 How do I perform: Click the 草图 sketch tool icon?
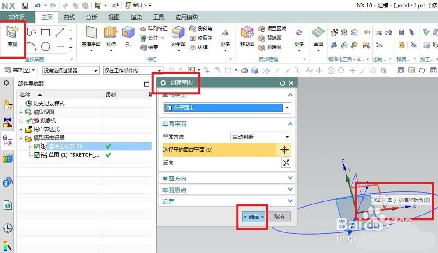pyautogui.click(x=12, y=36)
